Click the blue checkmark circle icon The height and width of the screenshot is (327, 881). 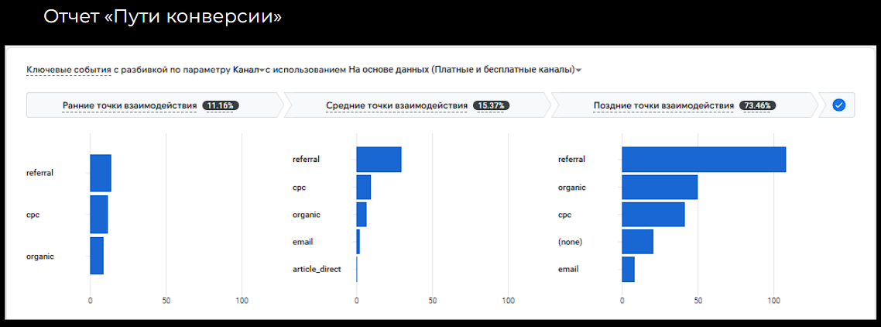839,105
